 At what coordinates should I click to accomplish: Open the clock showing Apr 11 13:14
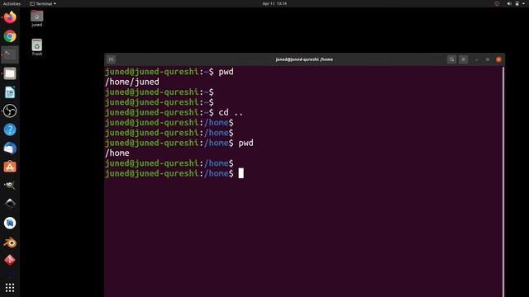274,3
